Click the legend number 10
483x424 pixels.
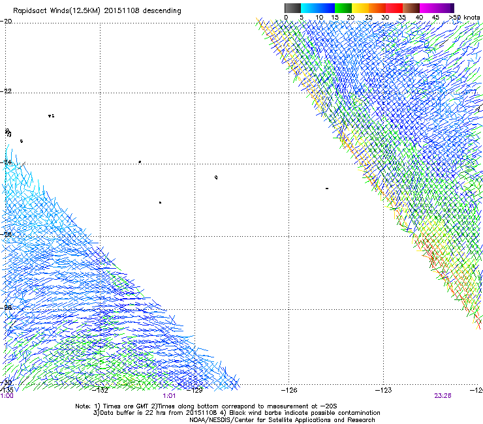point(319,18)
